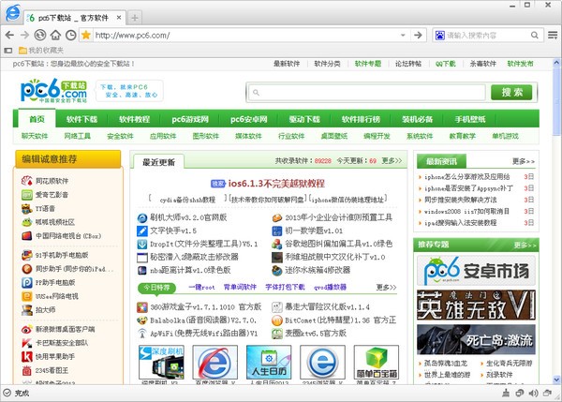Open the 英雄无敌VI banner
This screenshot has height=402, width=562.
coord(476,305)
